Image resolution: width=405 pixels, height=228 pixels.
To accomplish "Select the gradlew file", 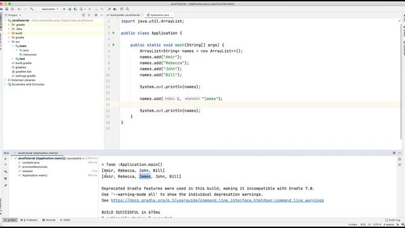I will tap(19, 68).
